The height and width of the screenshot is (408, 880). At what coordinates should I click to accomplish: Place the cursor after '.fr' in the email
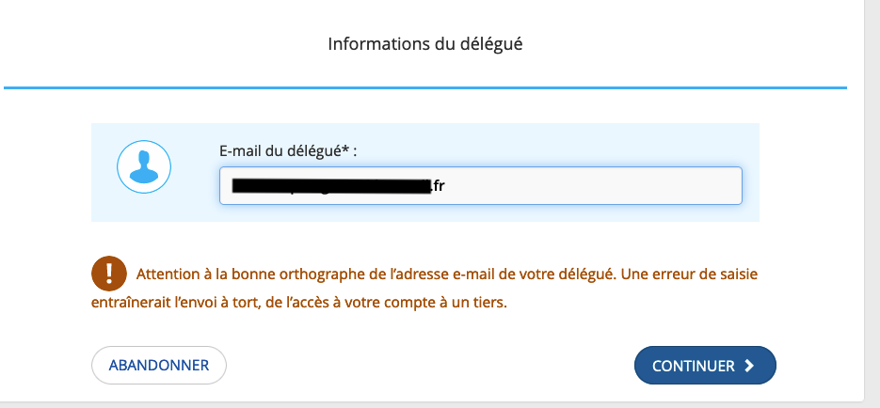tap(445, 185)
